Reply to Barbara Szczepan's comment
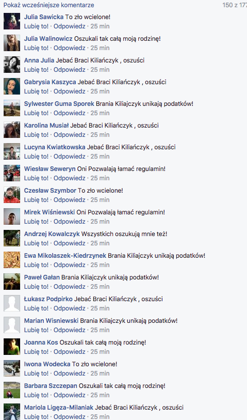 point(70,395)
